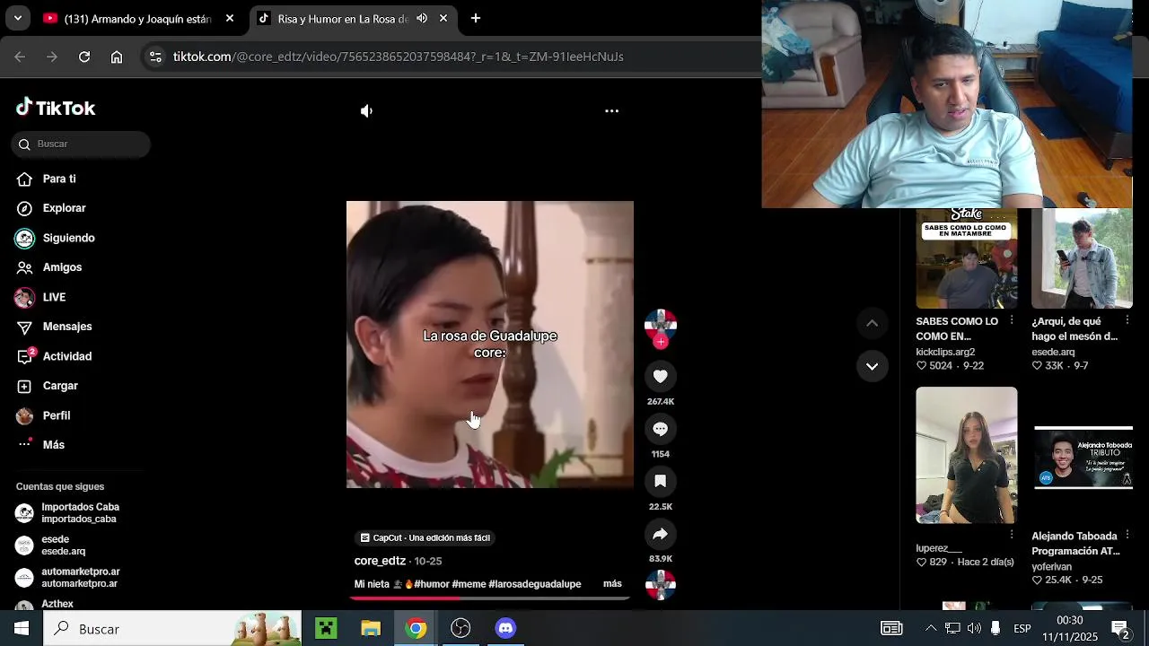Open yoferivan author link
The image size is (1149, 646).
click(x=1052, y=566)
